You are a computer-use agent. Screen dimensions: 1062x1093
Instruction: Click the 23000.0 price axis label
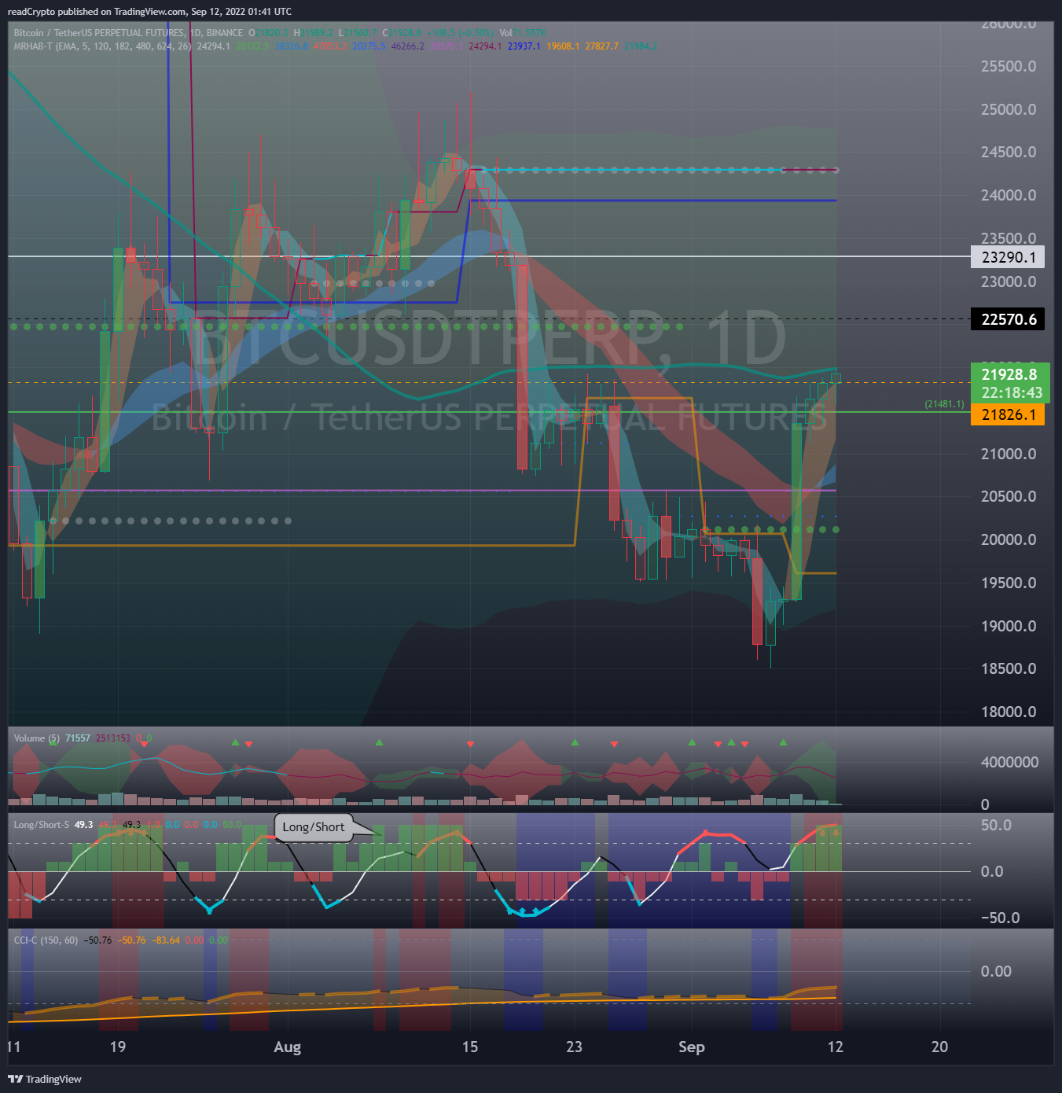point(1009,282)
